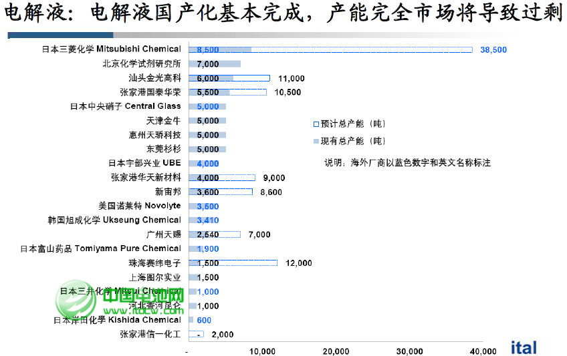
Task: Click the 汕头金光高科 11,000 value label
Action: (291, 78)
